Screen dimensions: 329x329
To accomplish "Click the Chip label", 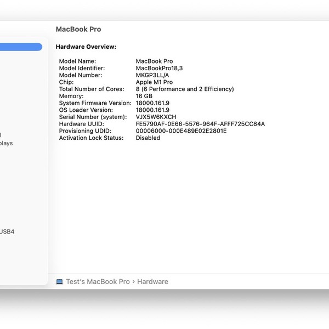I will 66,82.
